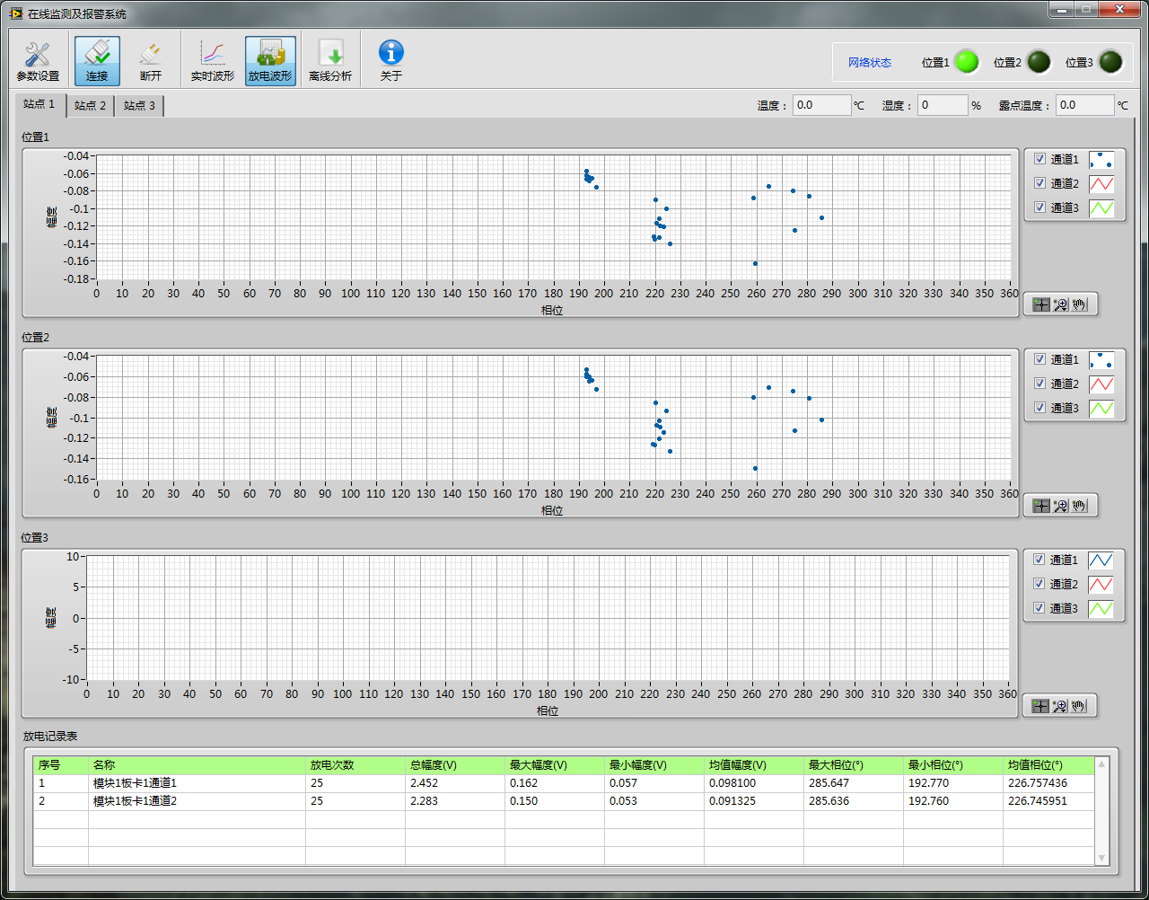Click 通道2 red line swatch in 位置1 legend
Image resolution: width=1149 pixels, height=900 pixels.
tap(1101, 184)
